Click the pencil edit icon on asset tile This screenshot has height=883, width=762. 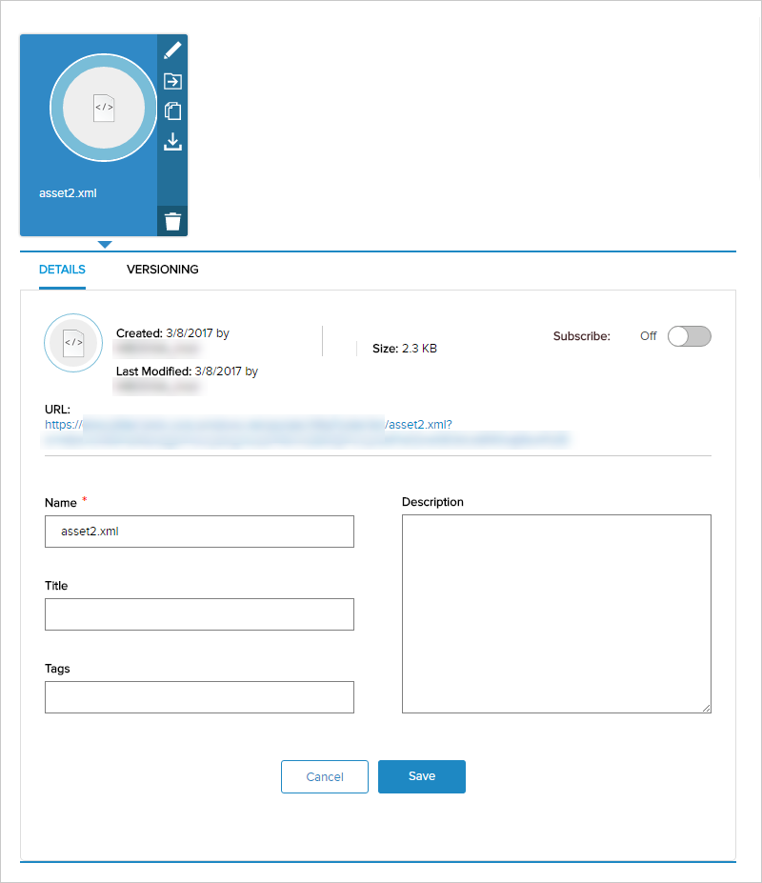pyautogui.click(x=172, y=50)
